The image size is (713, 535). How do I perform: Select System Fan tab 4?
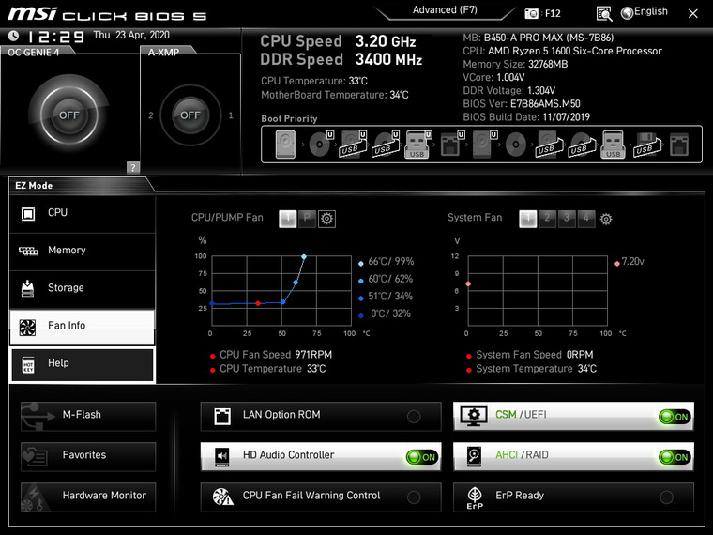(586, 219)
